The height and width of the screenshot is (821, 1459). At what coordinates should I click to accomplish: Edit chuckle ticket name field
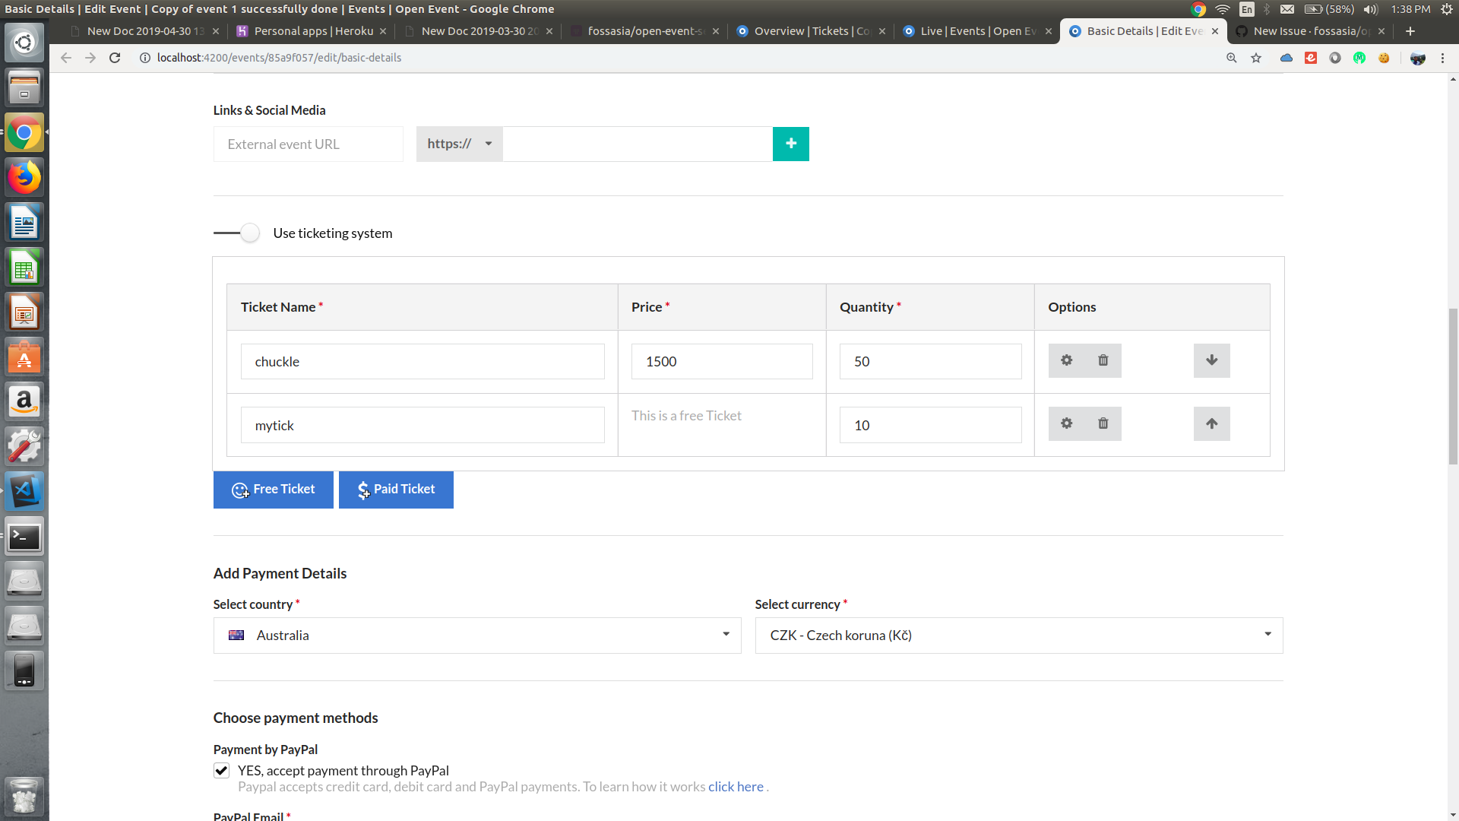423,361
